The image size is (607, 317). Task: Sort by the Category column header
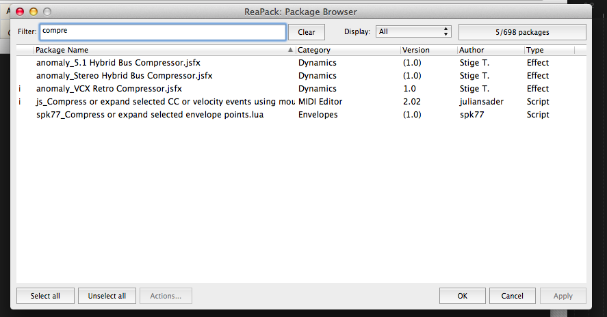(348, 51)
